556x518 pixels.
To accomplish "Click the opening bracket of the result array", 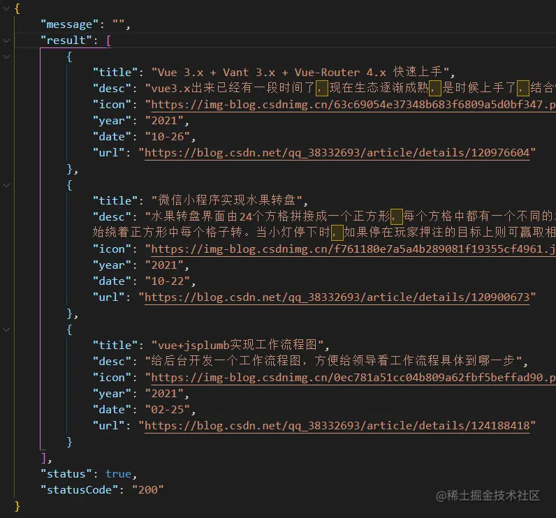I will [x=108, y=40].
